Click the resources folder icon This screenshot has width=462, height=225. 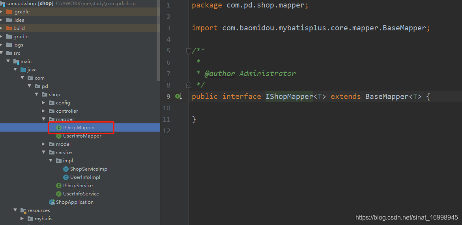coord(23,210)
